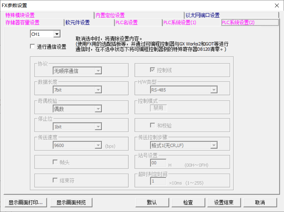The width and height of the screenshot is (284, 212).
Task: Open the 内置定位设置 tab
Action: (110, 15)
